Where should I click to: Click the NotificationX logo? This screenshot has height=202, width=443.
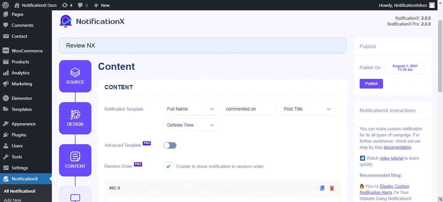pyautogui.click(x=92, y=21)
